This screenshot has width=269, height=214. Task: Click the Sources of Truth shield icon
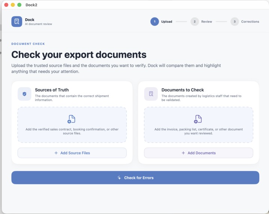(x=24, y=94)
